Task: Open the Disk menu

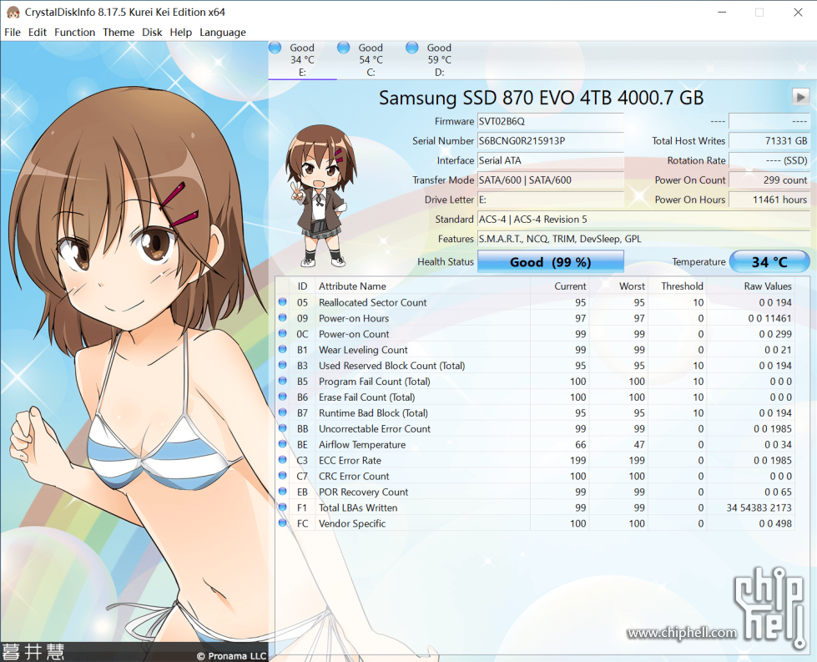Action: pyautogui.click(x=152, y=33)
